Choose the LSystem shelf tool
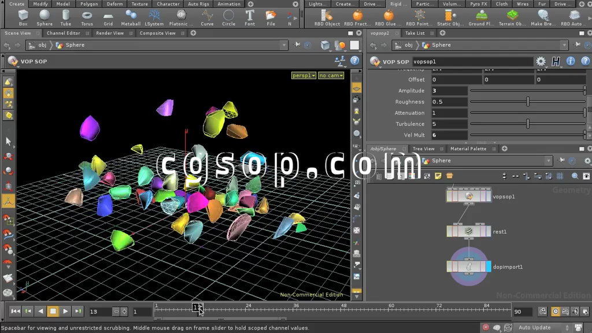This screenshot has width=592, height=333. [154, 17]
